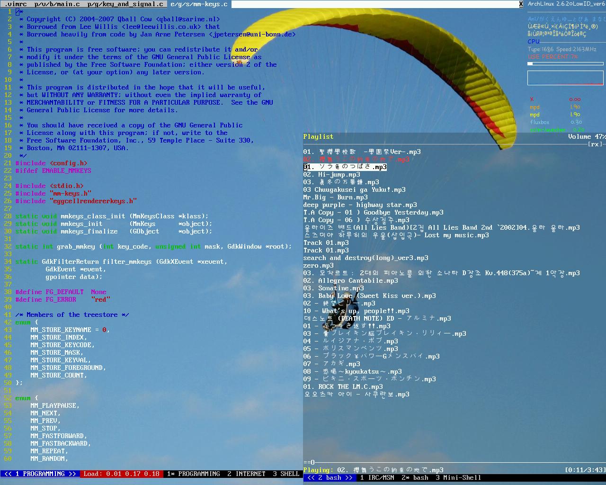
Task: Click the "Volume 47%" indicator
Action: (x=587, y=136)
